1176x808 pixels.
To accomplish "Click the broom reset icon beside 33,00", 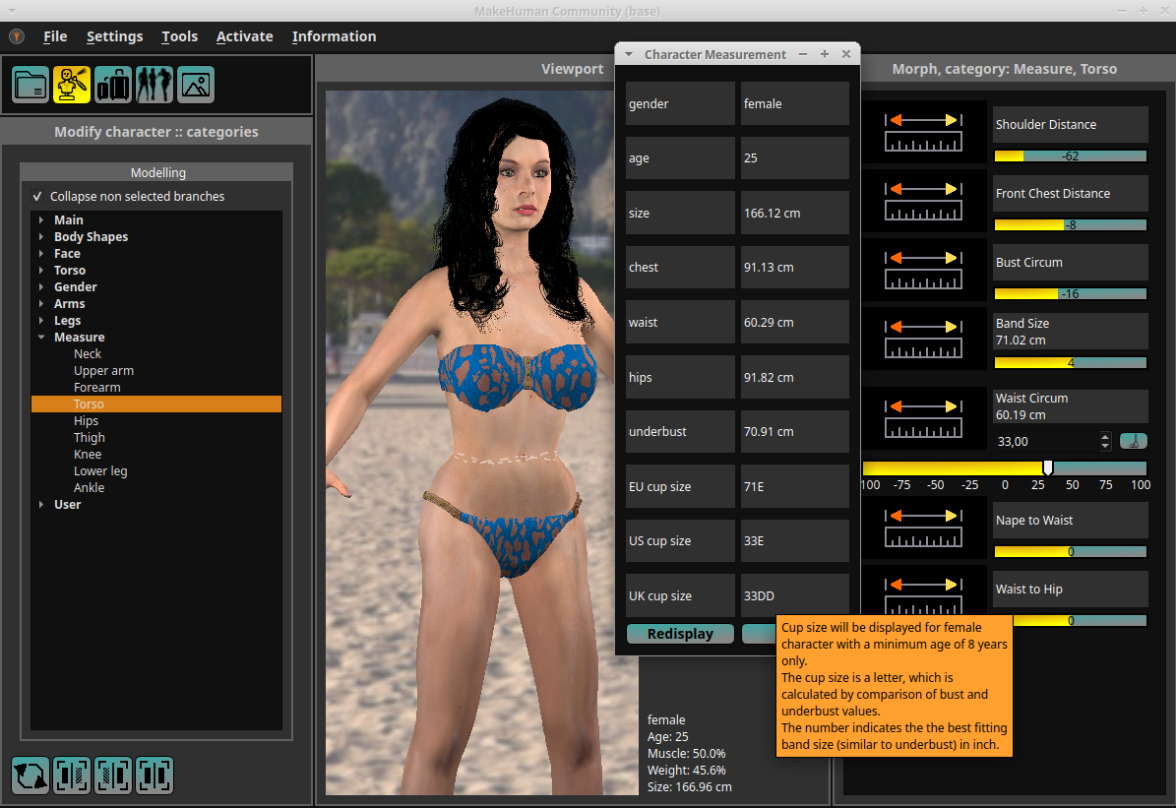I will pyautogui.click(x=1133, y=441).
